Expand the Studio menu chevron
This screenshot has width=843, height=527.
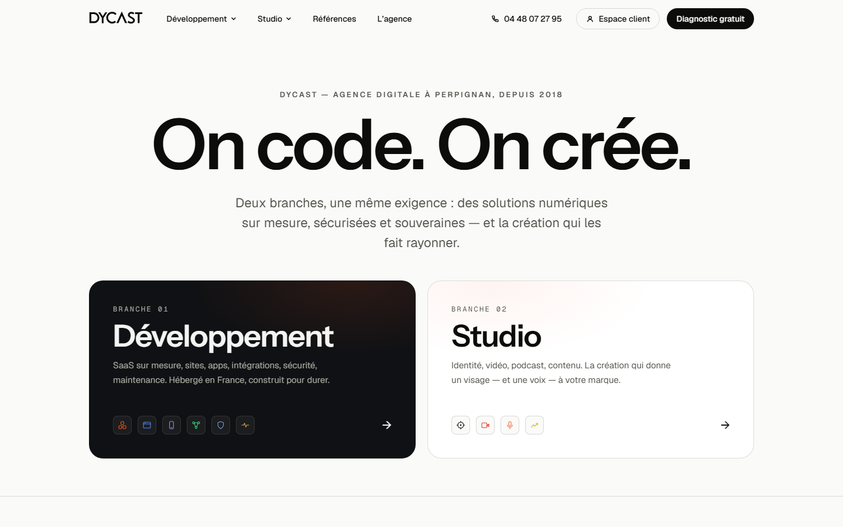pyautogui.click(x=289, y=19)
